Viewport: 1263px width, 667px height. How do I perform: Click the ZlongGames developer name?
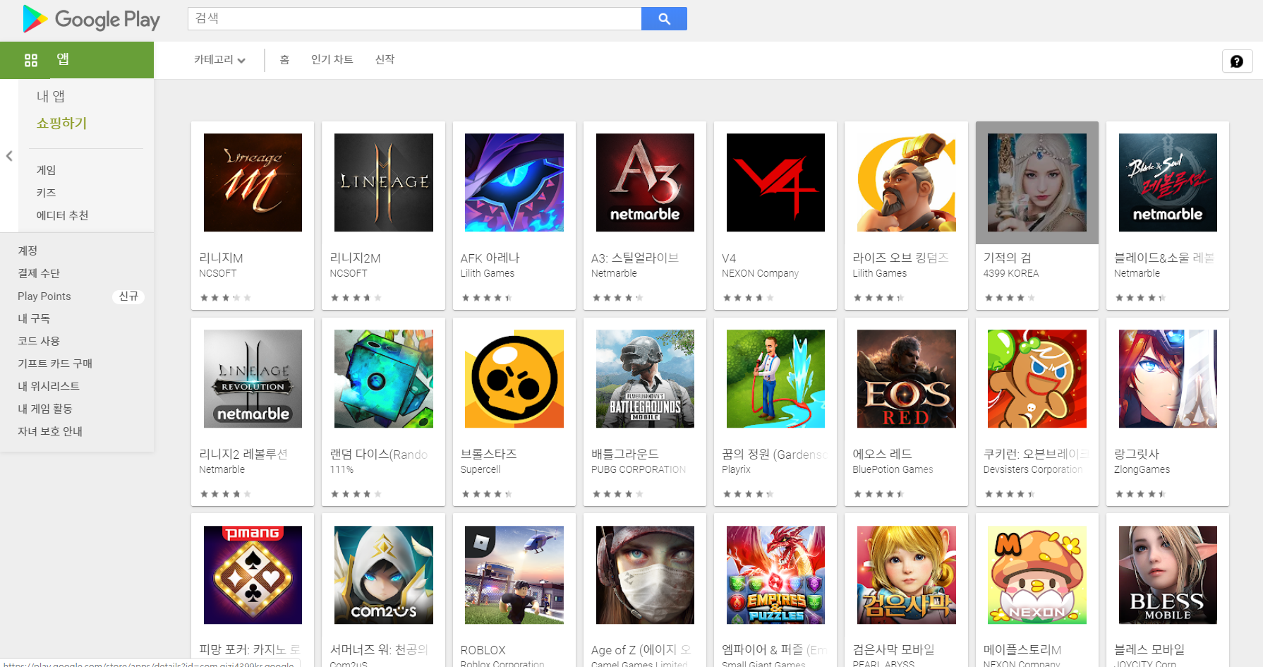tap(1142, 469)
